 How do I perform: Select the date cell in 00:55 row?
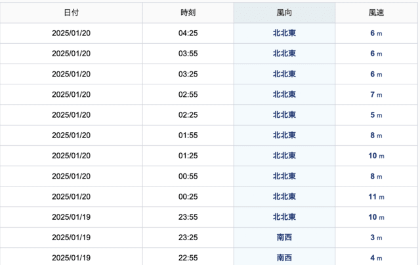(72, 176)
